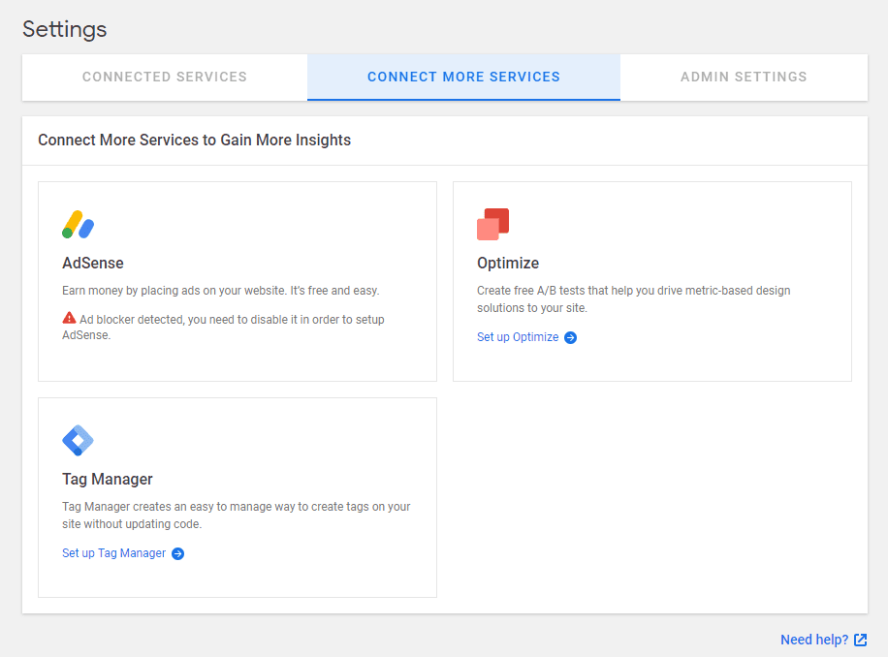Open the Admin Settings tab
The image size is (888, 657).
coord(743,77)
